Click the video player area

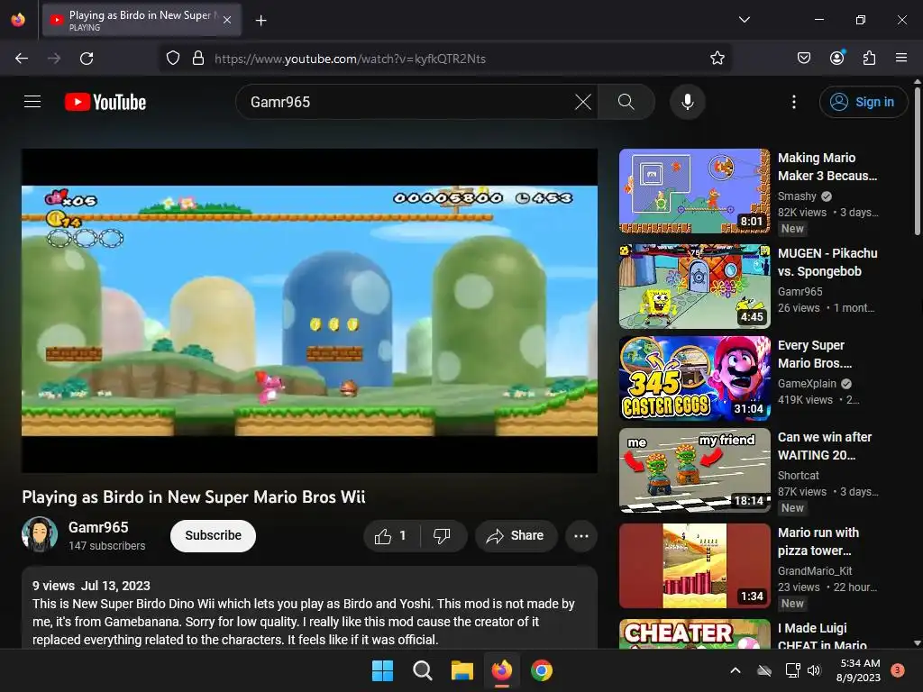click(x=310, y=310)
